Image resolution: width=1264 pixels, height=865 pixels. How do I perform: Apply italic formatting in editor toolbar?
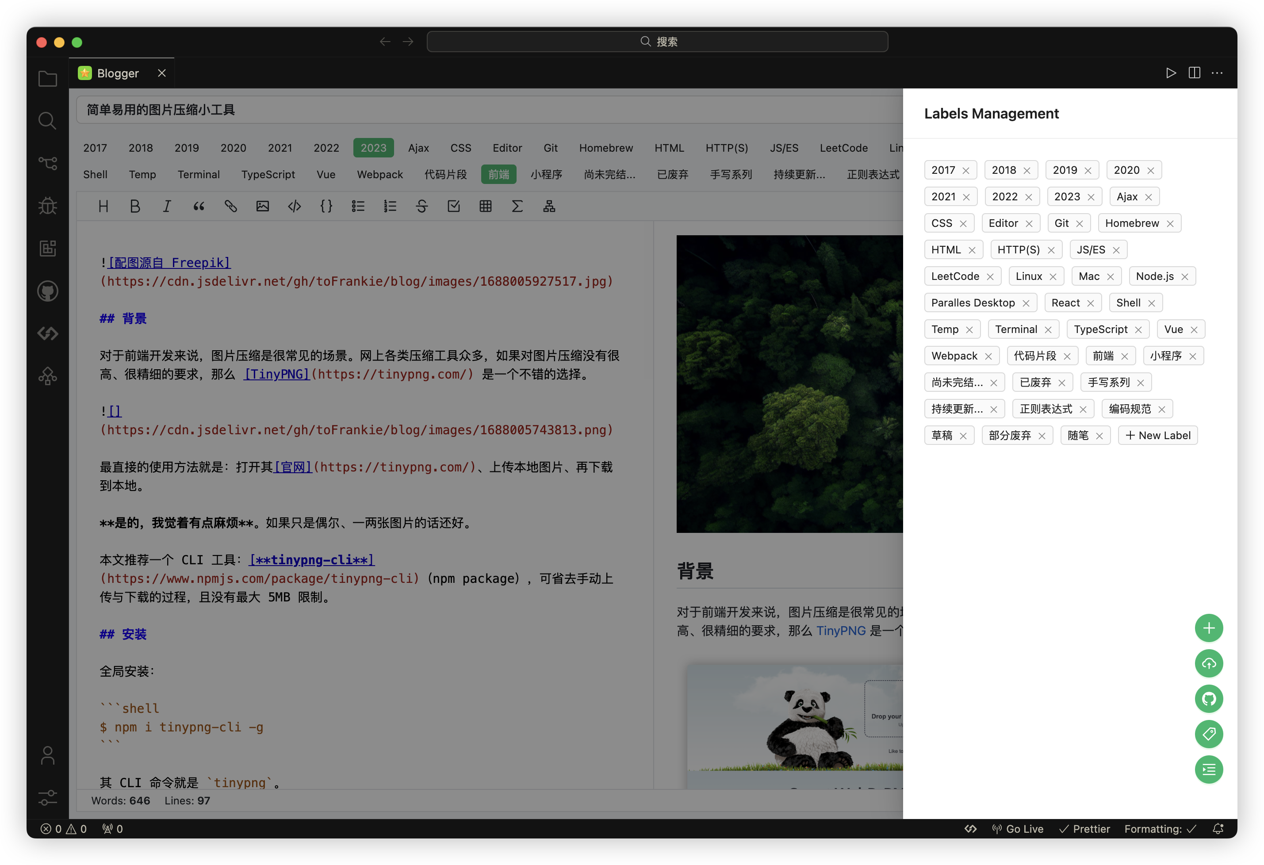pos(167,206)
